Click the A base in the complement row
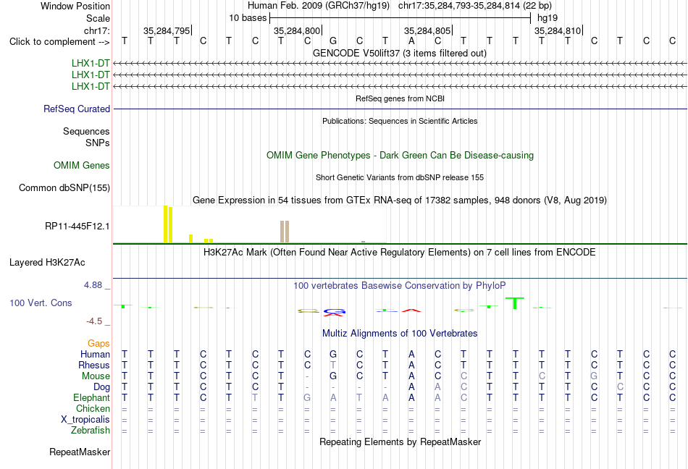The height and width of the screenshot is (469, 688). coord(411,41)
